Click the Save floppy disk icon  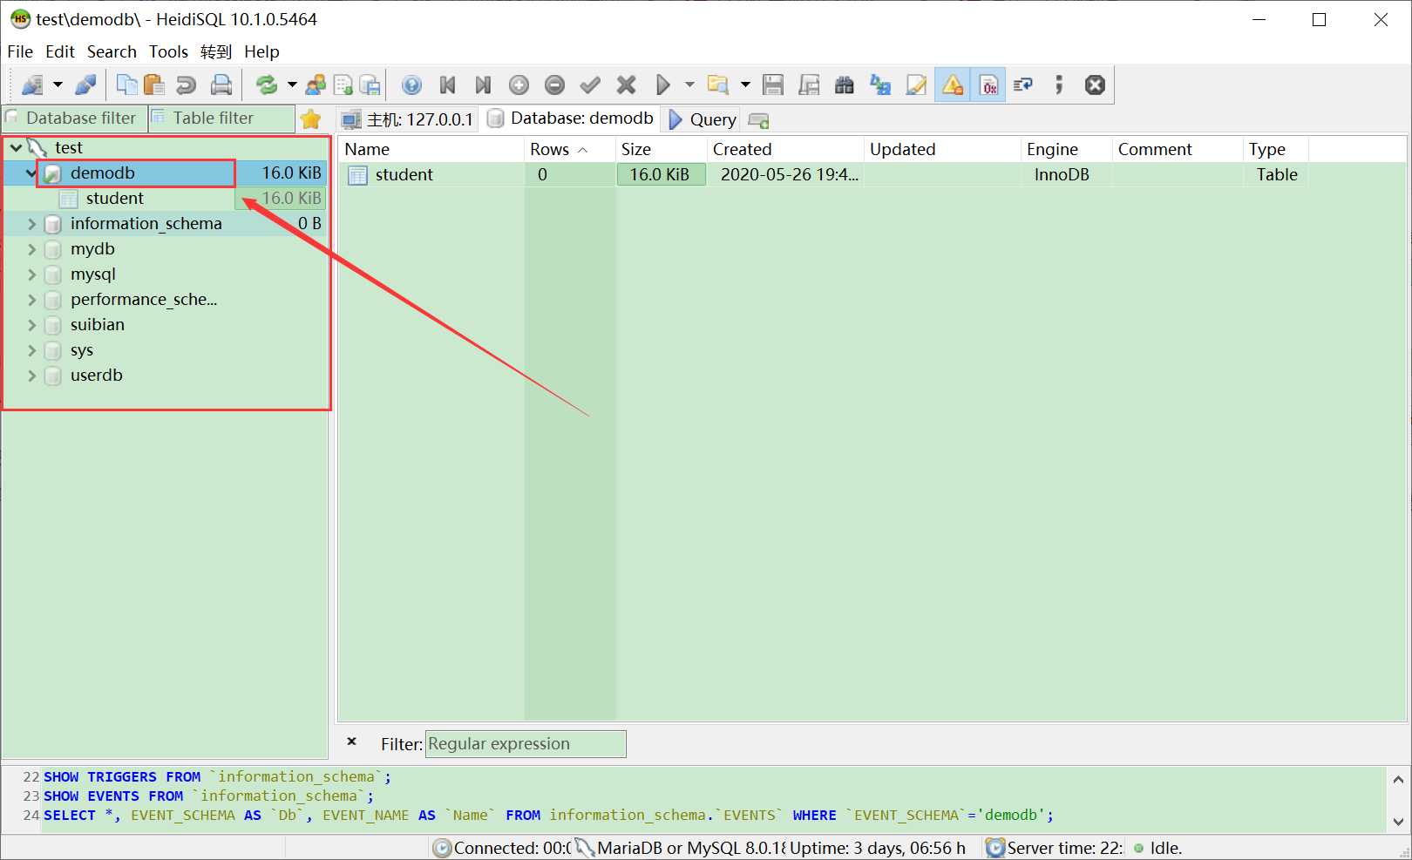coord(773,85)
